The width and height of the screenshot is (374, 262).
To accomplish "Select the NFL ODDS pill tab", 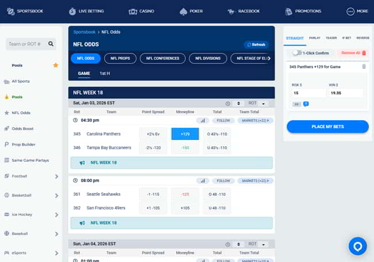I will point(86,59).
